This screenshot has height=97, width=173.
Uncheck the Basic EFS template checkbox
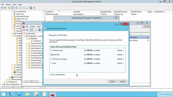pyautogui.click(x=52, y=55)
